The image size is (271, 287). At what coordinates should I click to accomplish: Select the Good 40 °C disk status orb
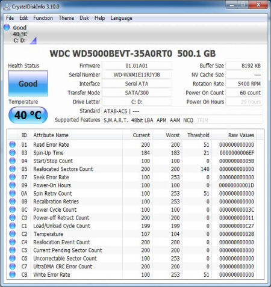tap(7, 27)
